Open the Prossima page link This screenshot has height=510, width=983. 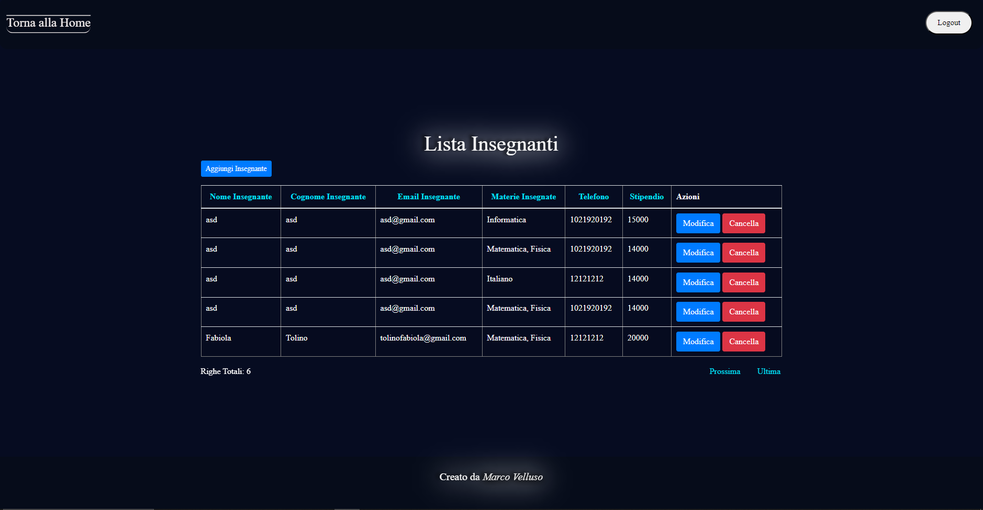click(725, 371)
